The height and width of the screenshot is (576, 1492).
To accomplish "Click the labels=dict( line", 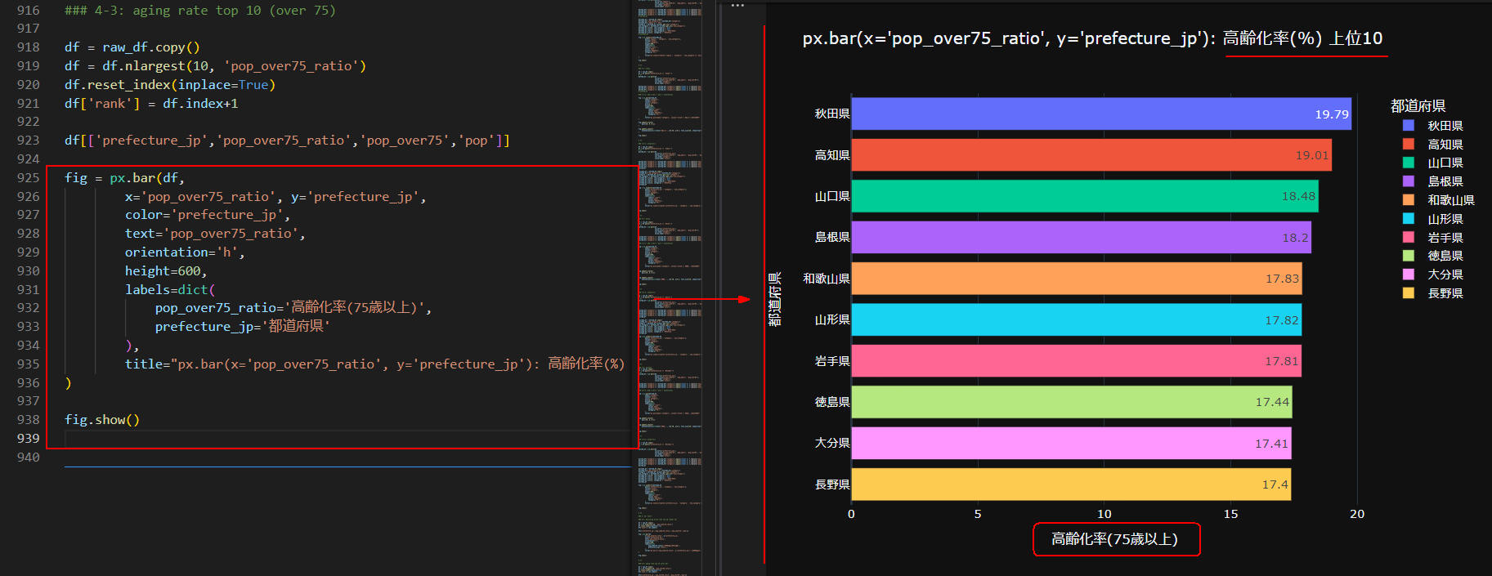I will coord(170,289).
